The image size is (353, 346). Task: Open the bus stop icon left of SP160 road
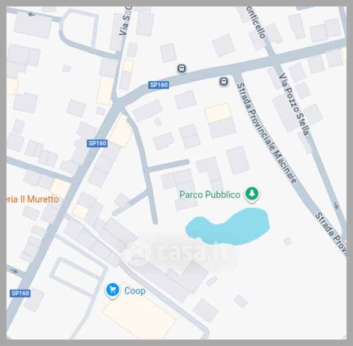[x=181, y=68]
